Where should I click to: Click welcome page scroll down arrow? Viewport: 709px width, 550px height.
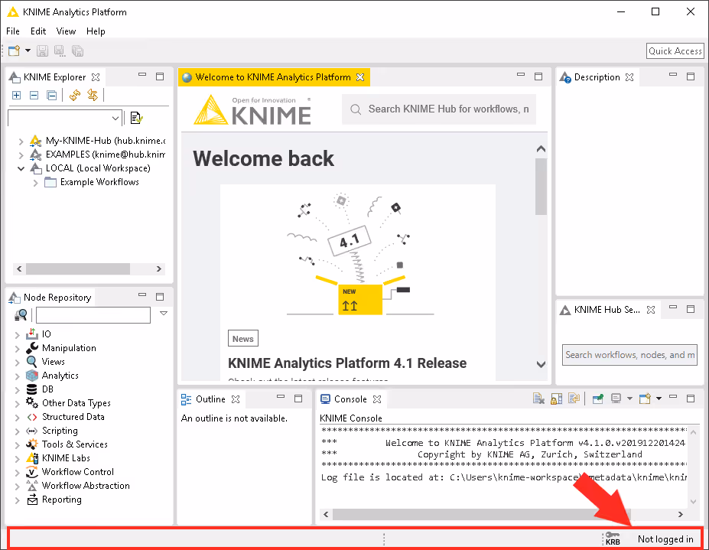pyautogui.click(x=541, y=364)
